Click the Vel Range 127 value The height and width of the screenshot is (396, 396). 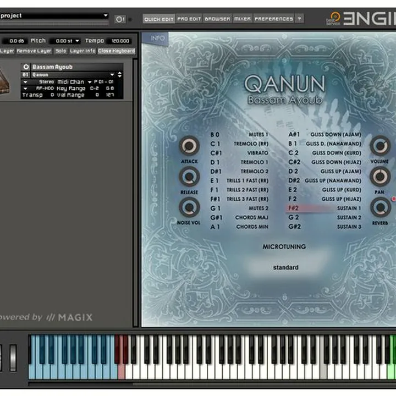click(110, 95)
